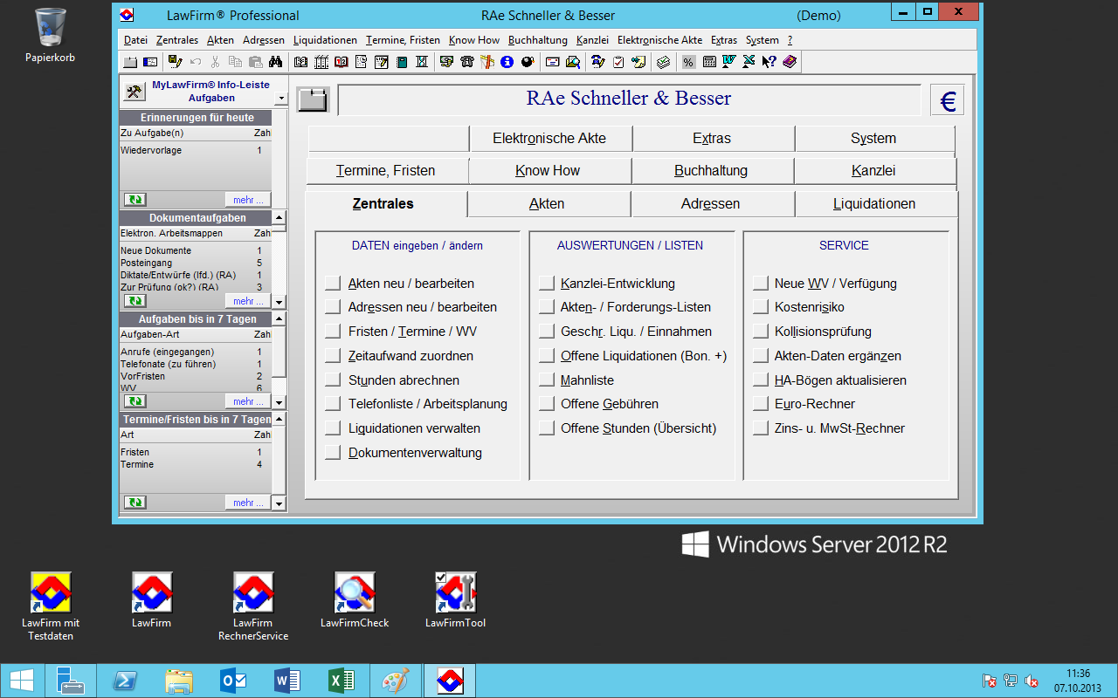Refresh the Erinnerungen für heute panel
Screen dimensions: 1118x698
pyautogui.click(x=135, y=200)
